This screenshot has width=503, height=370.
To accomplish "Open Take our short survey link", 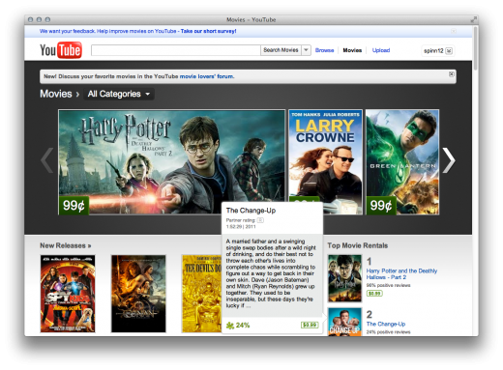I will tap(208, 31).
